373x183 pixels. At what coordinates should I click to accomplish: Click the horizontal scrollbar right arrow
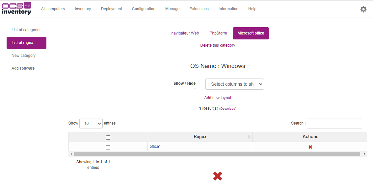364,154
